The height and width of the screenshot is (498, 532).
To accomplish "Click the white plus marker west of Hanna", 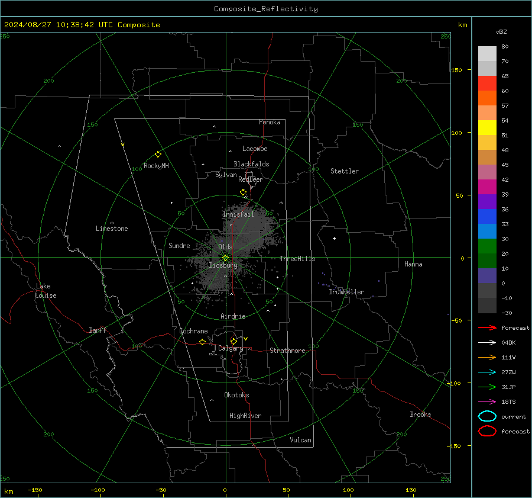I will (334, 238).
